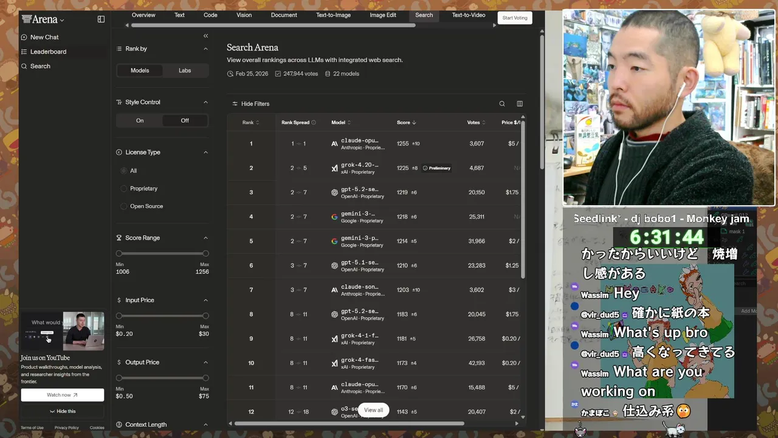The image size is (778, 438).
Task: Click the table search magnifier icon
Action: pos(502,104)
